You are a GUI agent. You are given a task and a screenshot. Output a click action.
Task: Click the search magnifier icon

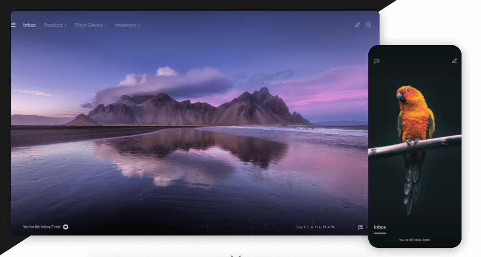[x=368, y=25]
